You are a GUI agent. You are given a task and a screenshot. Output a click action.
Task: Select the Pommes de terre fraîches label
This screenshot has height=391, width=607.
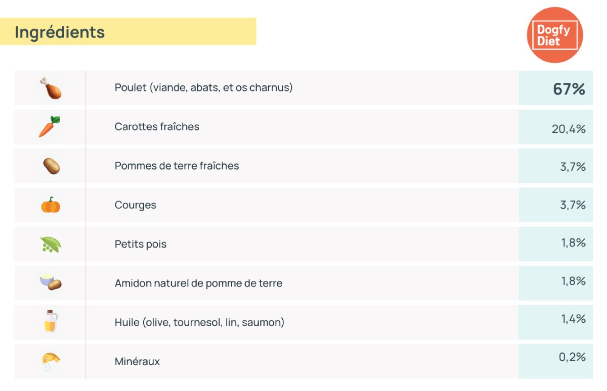click(177, 166)
